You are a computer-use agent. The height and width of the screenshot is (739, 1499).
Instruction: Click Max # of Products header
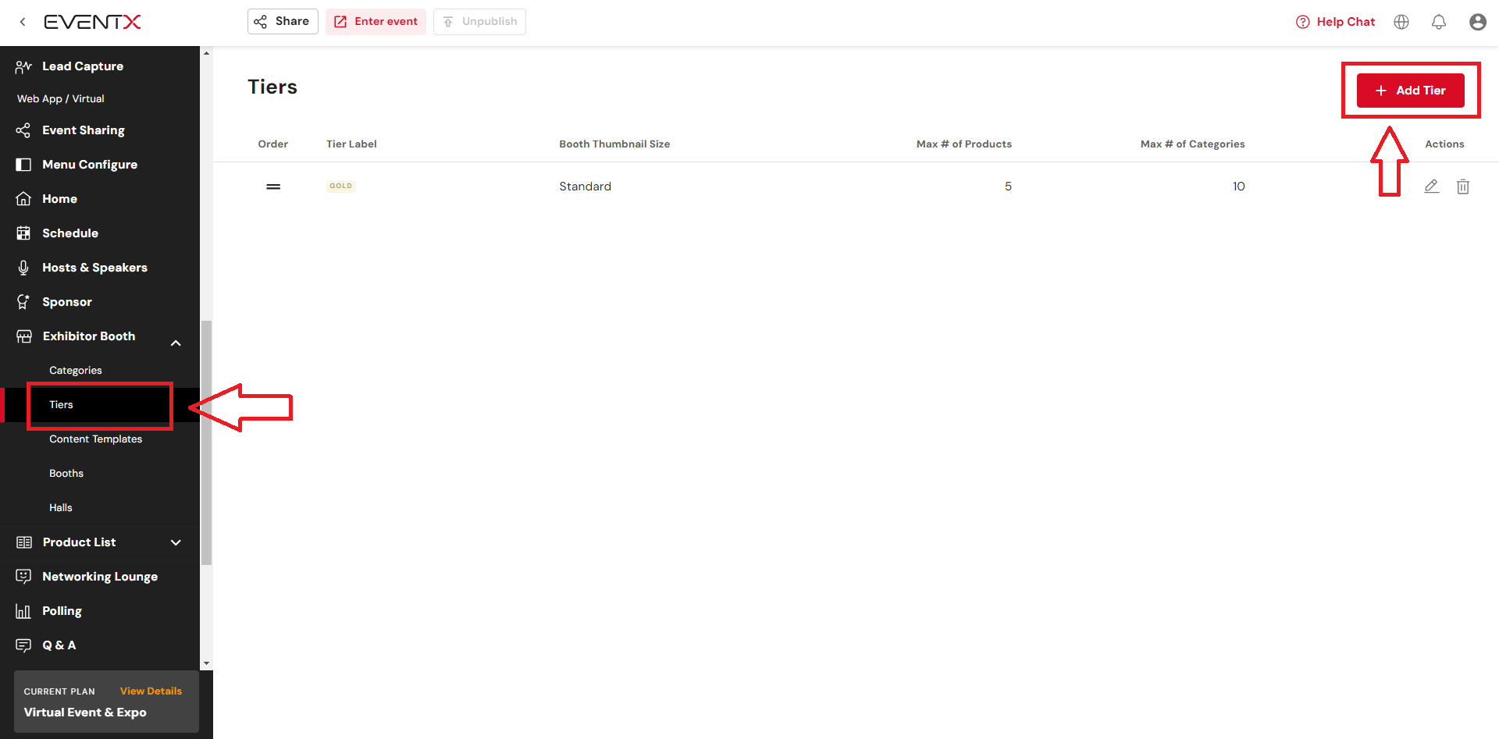964,144
